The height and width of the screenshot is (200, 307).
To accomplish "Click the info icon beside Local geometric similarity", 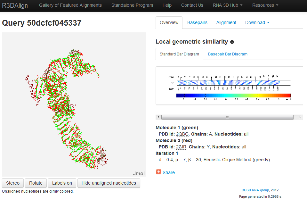I will pyautogui.click(x=232, y=42).
